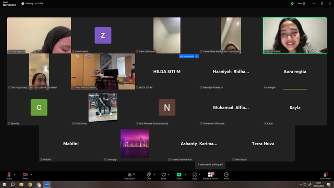Select the Muhamad Alfia tile
Screen dimensions: 334x188
[x=231, y=108]
